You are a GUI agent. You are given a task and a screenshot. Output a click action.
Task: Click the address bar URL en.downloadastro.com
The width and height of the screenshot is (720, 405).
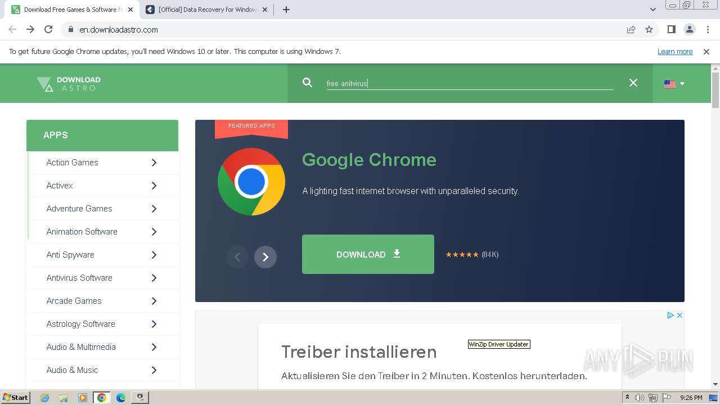[119, 30]
